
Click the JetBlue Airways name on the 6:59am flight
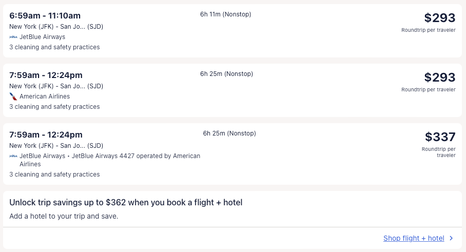tap(43, 37)
